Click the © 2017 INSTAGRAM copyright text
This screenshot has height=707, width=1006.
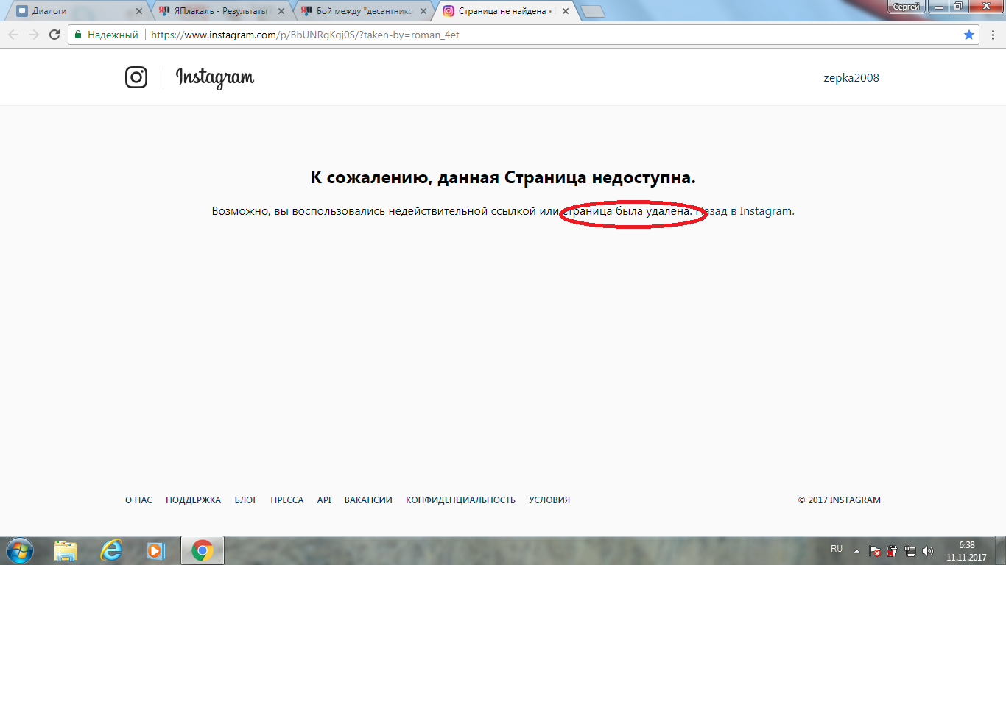tap(840, 500)
